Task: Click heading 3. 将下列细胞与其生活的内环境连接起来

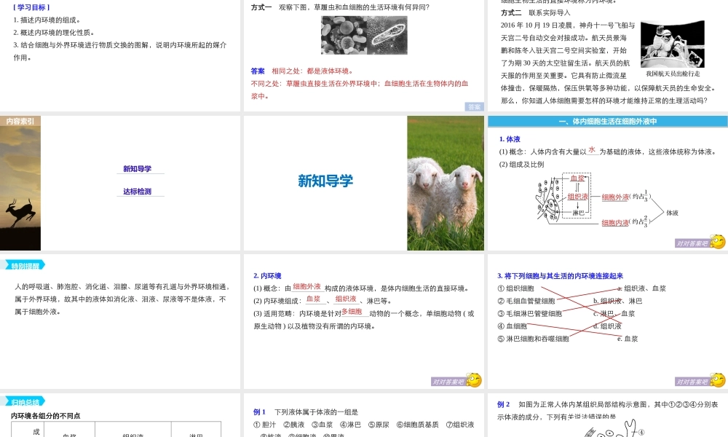Action: (561, 275)
